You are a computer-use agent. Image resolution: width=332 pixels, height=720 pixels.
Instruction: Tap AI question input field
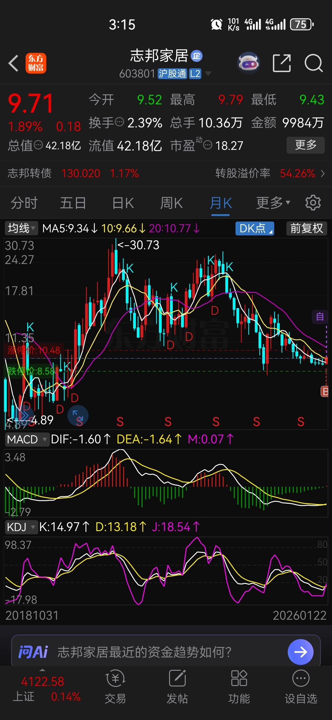(166, 652)
